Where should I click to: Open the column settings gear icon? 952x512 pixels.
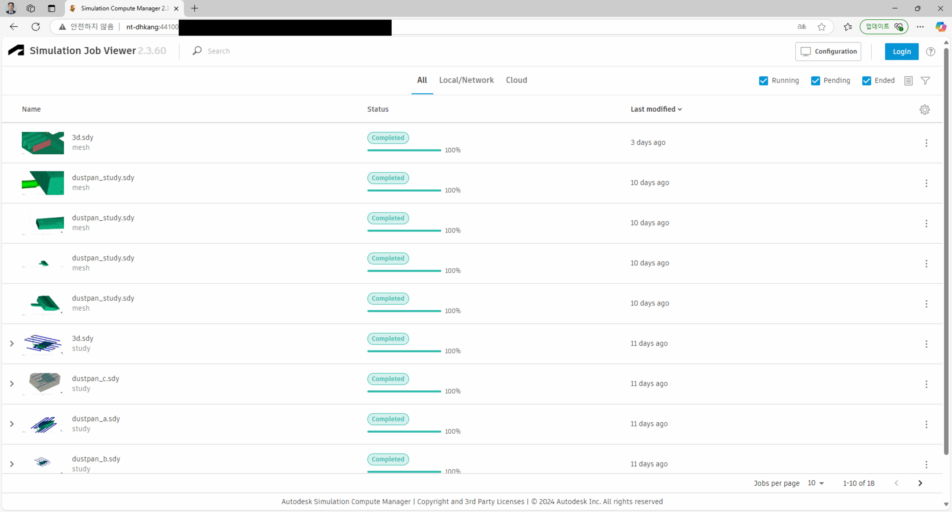(x=924, y=109)
